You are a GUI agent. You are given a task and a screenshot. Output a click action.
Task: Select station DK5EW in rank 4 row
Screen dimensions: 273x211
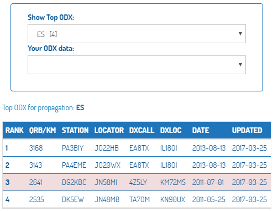coord(73,199)
